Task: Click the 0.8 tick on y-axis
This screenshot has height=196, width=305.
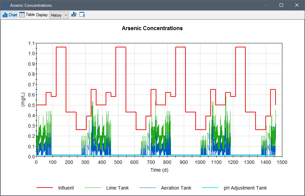Action: [x=31, y=74]
